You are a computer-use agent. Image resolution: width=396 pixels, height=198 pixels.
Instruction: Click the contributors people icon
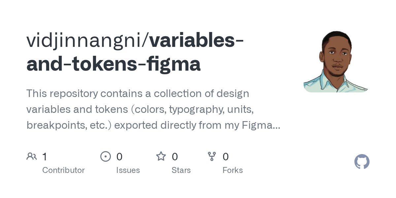(x=32, y=156)
